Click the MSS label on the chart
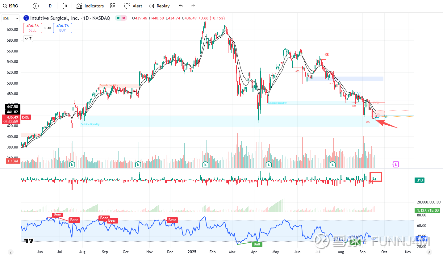The image size is (443, 255). 297,71
